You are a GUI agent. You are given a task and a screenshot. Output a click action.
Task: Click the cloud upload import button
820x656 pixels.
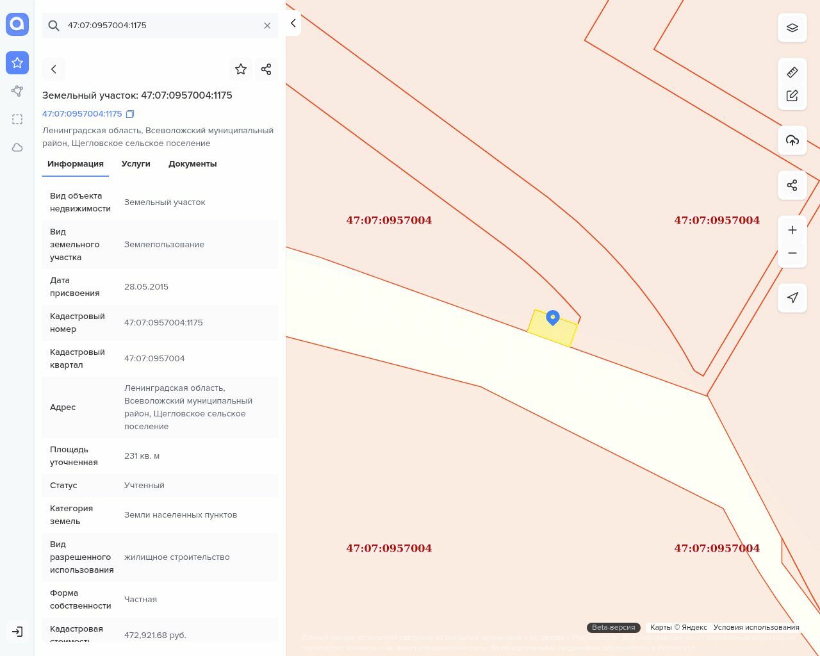792,140
